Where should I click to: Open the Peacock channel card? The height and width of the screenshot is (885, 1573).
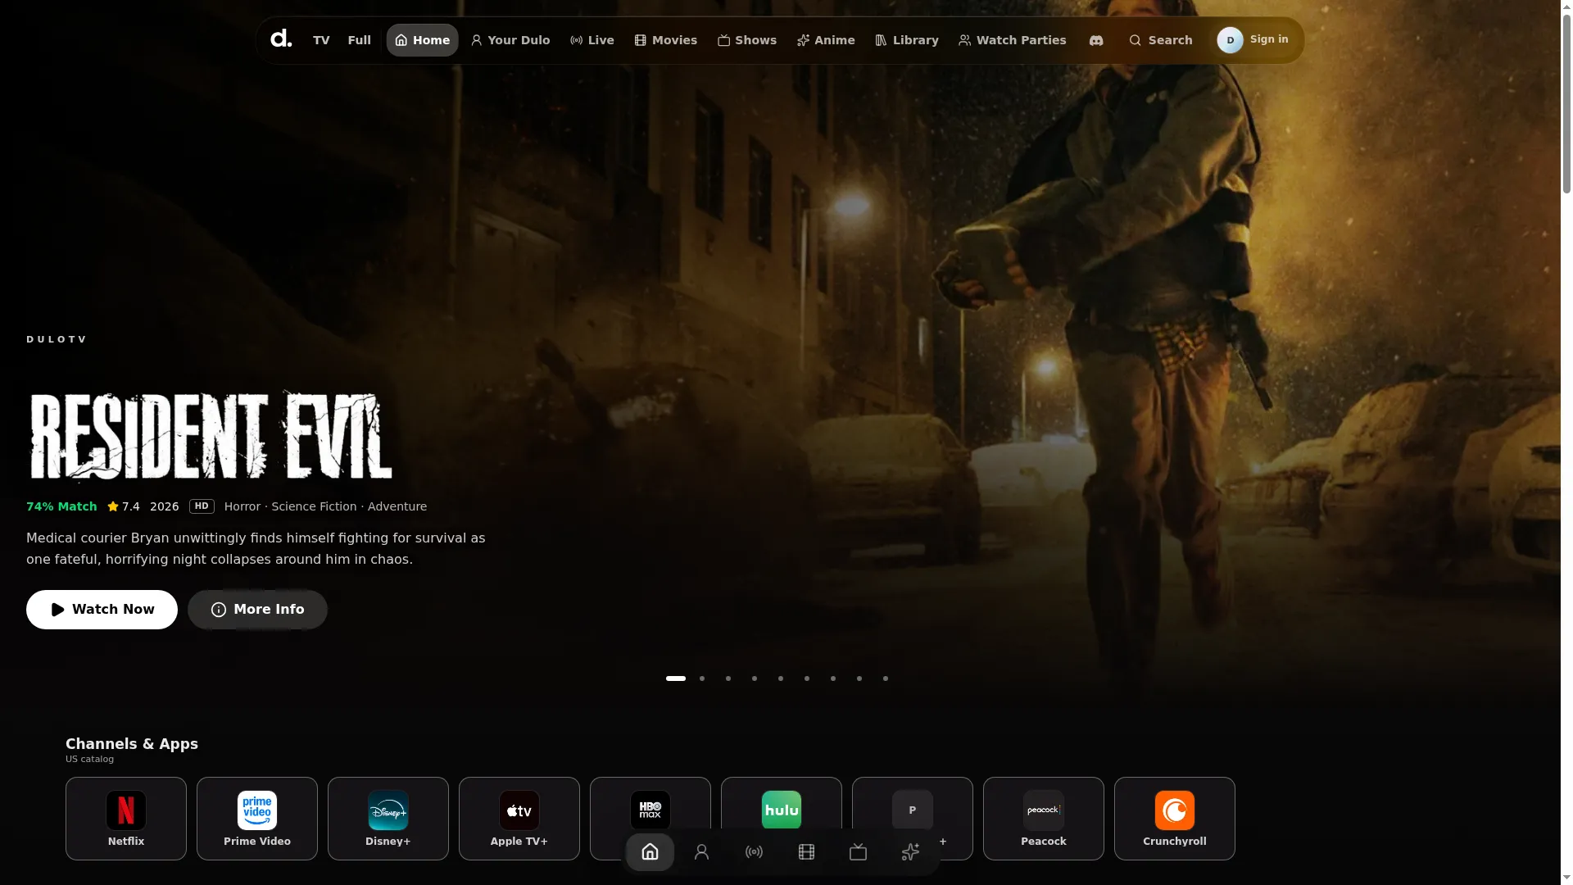pos(1044,819)
